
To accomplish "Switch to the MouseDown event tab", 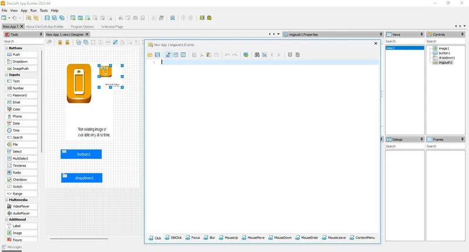I will click(280, 238).
